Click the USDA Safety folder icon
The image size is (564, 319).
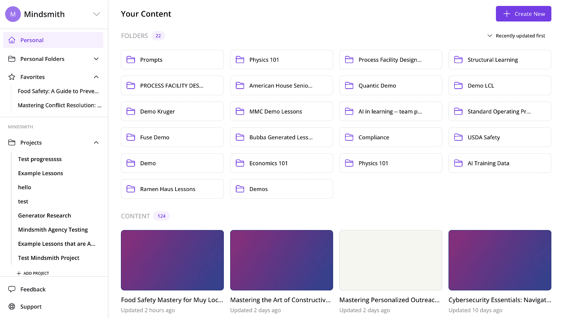(458, 137)
